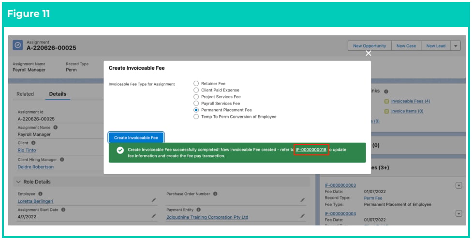The image size is (472, 240).
Task: Click the A-220626-00025 Assignment Id value
Action: point(36,119)
